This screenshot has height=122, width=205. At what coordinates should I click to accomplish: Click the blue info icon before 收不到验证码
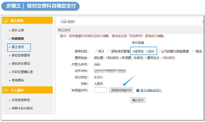pyautogui.click(x=138, y=90)
